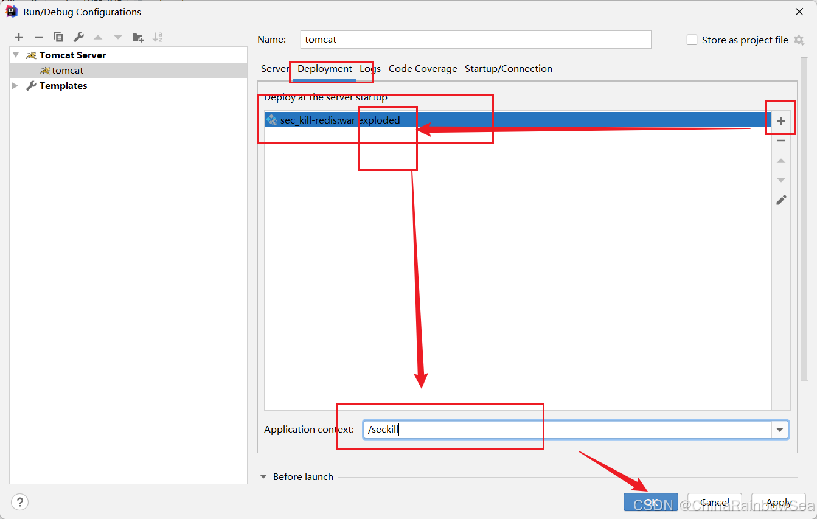Open the Application context dropdown arrow

(x=780, y=430)
